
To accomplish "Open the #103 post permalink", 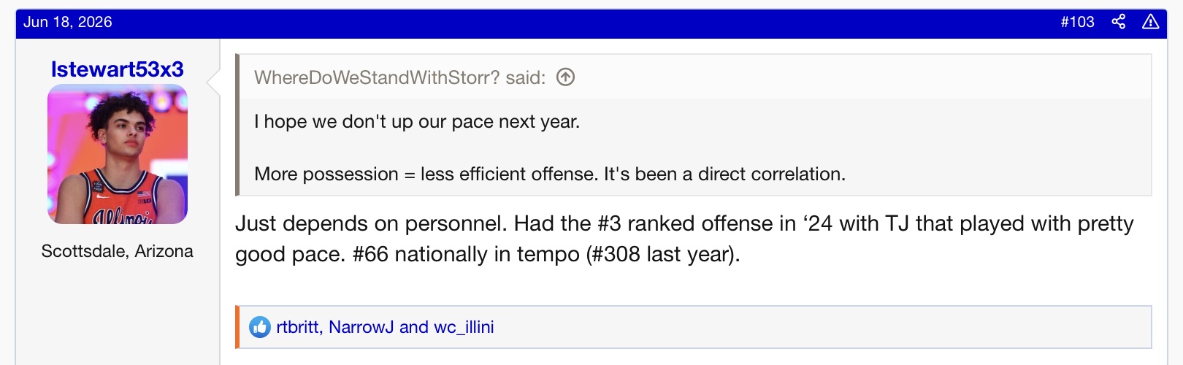I will tap(1077, 22).
